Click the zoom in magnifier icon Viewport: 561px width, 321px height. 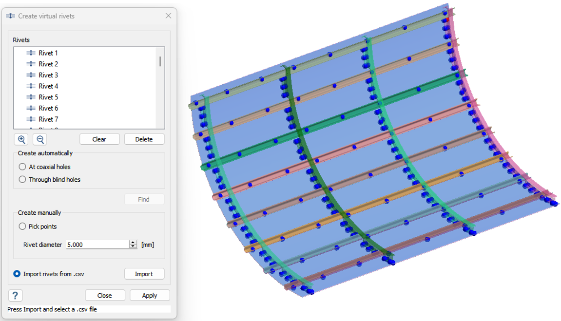click(21, 139)
